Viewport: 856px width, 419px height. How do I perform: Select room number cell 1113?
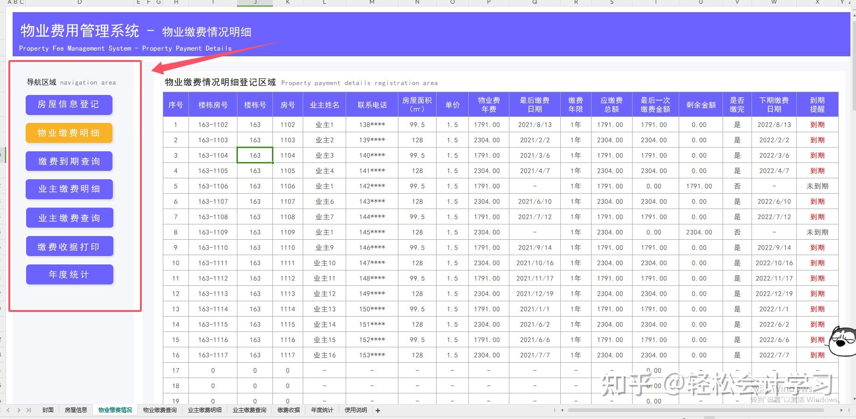coord(288,294)
